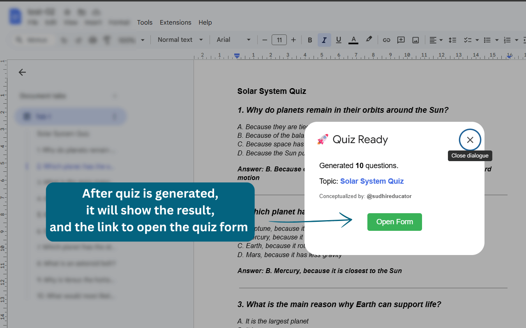This screenshot has height=328, width=526.
Task: Open the Extensions menu
Action: pyautogui.click(x=175, y=23)
